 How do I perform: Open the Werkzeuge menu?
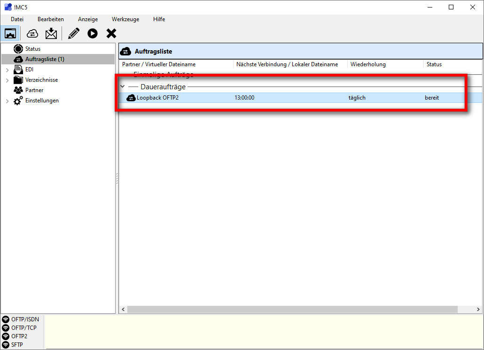tap(125, 19)
